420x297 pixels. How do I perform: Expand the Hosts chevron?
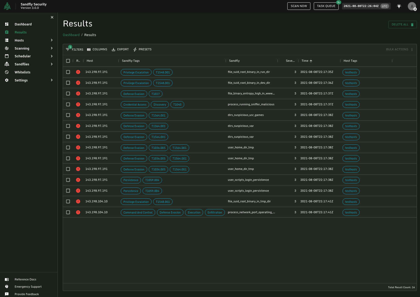click(52, 40)
